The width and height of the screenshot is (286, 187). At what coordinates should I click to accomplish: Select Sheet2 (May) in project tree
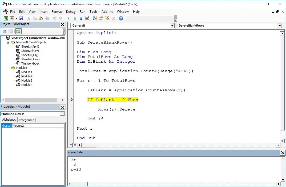coord(30,51)
